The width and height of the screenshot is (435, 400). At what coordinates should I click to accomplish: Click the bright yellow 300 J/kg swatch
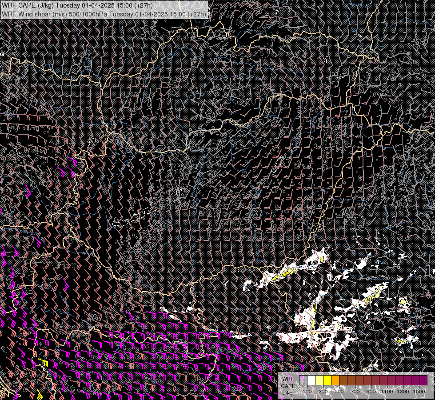[327, 380]
